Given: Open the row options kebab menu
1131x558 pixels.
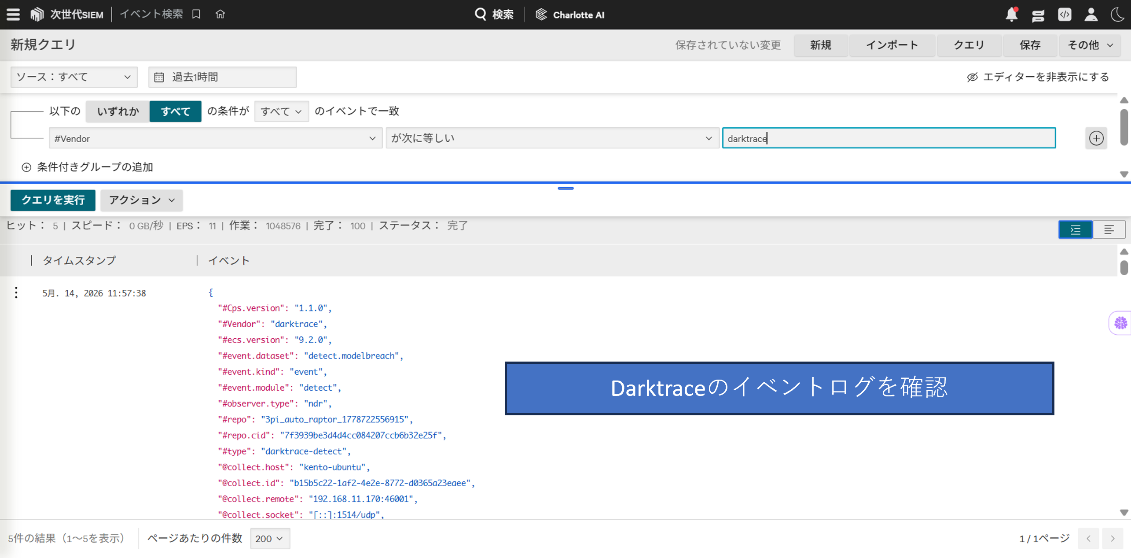Looking at the screenshot, I should click(x=16, y=293).
